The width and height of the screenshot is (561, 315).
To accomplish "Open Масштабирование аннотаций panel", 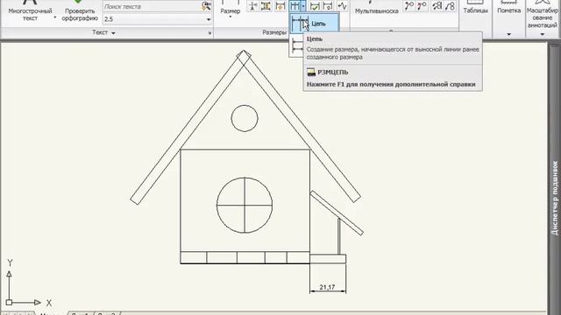I will click(x=542, y=14).
